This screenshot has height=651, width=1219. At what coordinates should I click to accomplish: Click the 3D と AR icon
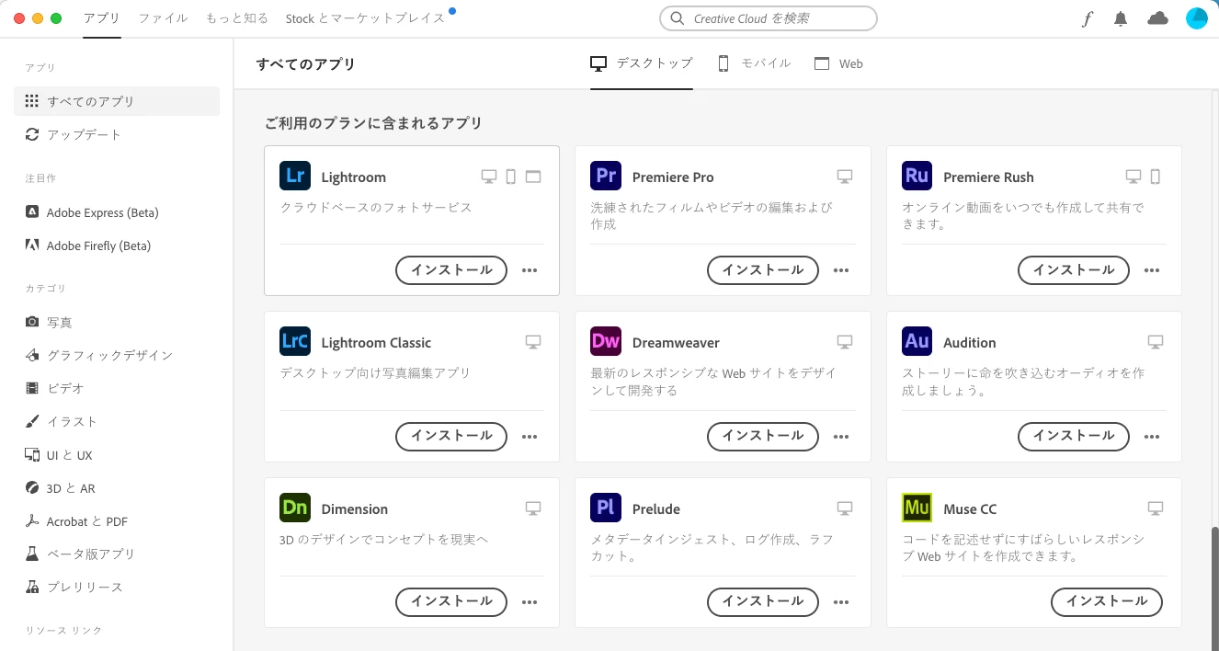[x=32, y=488]
